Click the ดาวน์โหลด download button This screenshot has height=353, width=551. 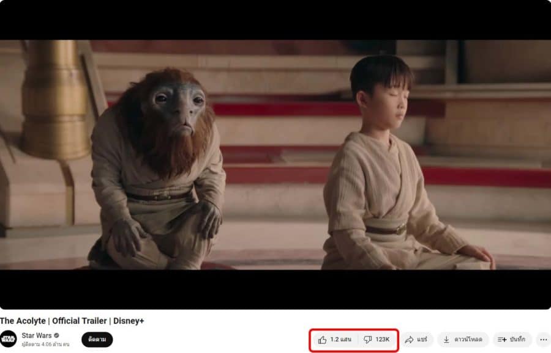[x=463, y=340]
